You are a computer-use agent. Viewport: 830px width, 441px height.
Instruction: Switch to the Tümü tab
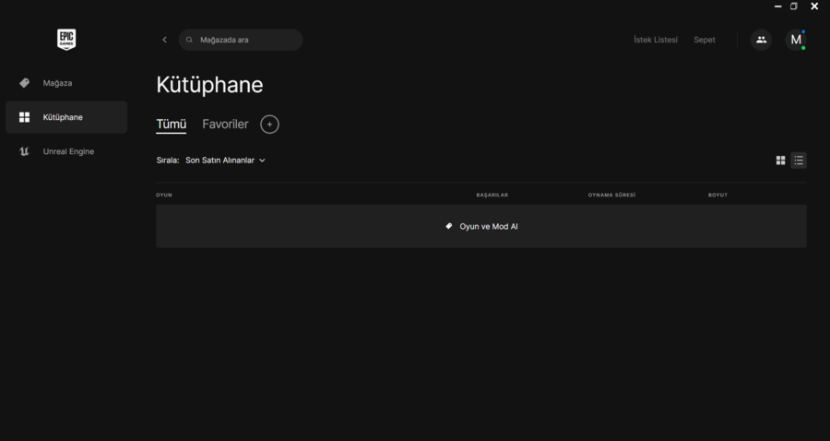pyautogui.click(x=171, y=125)
